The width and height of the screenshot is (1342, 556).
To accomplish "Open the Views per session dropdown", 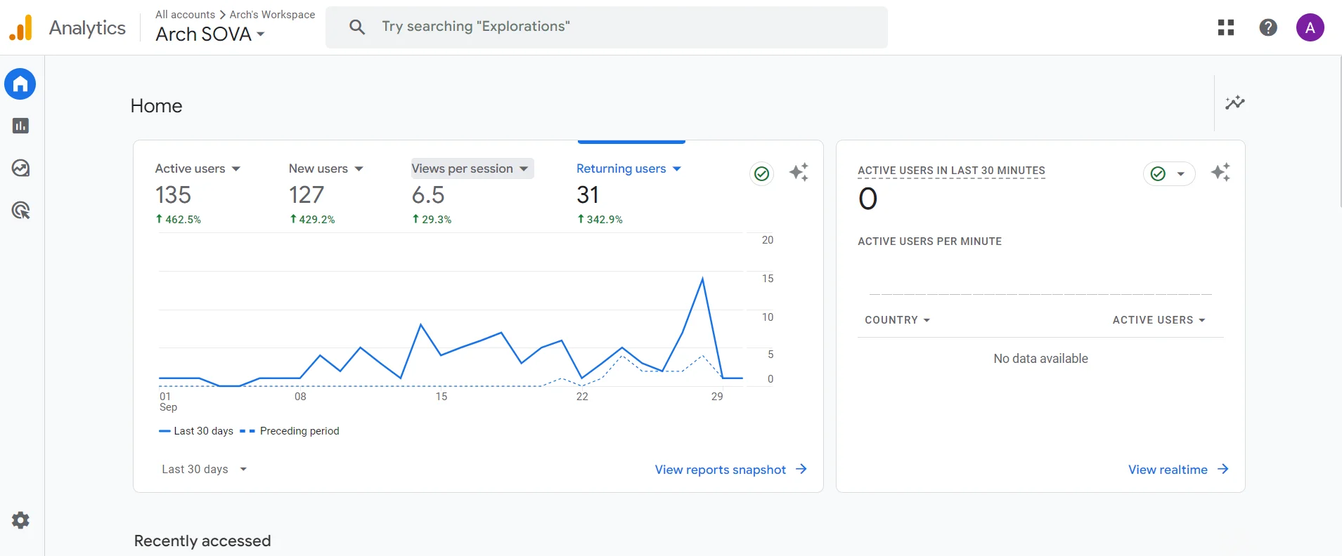I will 472,168.
